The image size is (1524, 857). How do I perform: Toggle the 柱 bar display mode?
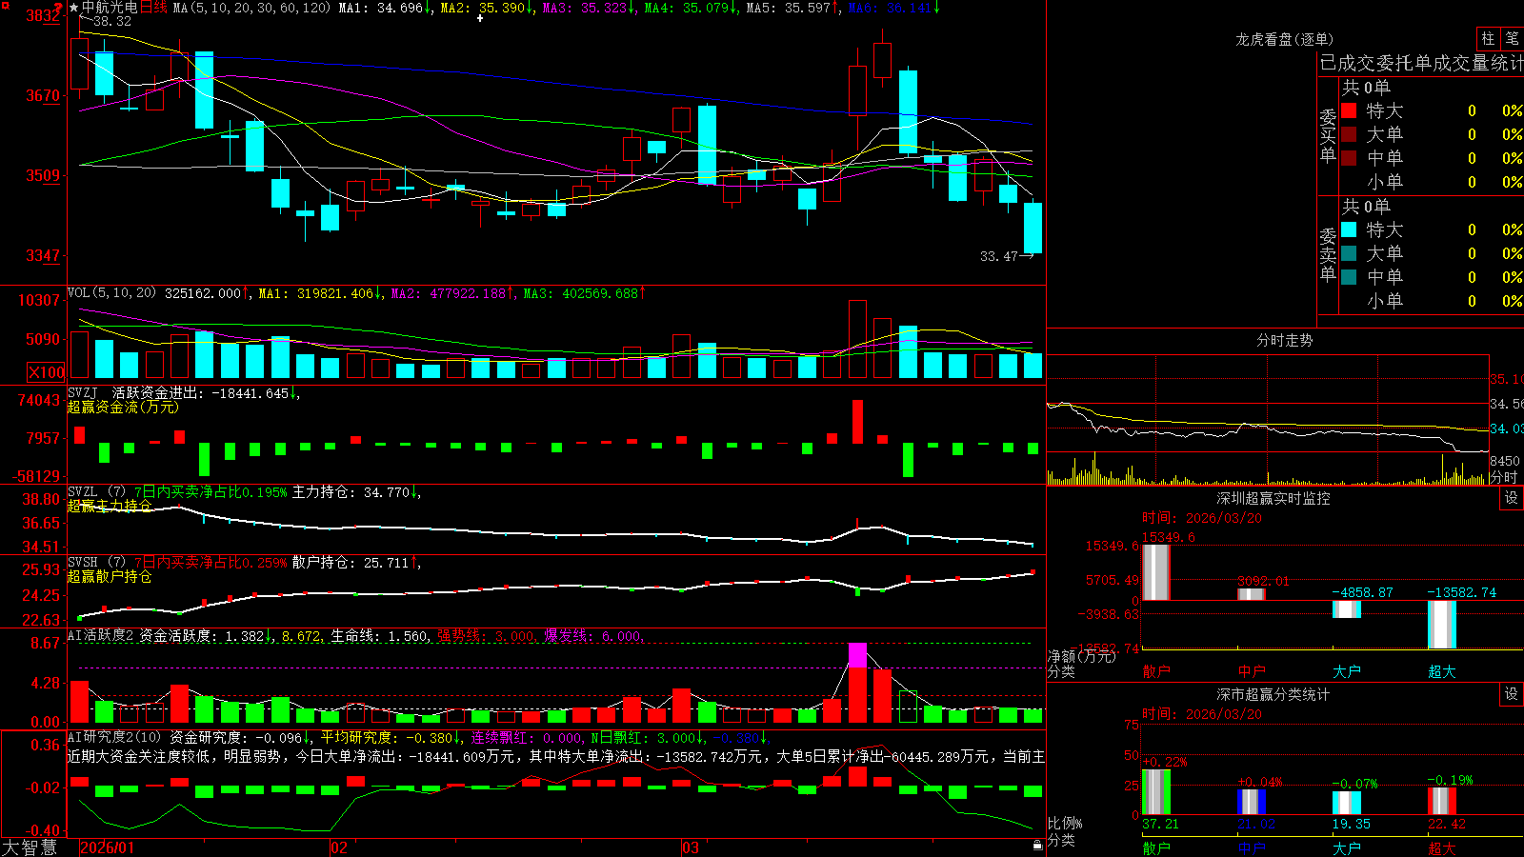[x=1488, y=38]
